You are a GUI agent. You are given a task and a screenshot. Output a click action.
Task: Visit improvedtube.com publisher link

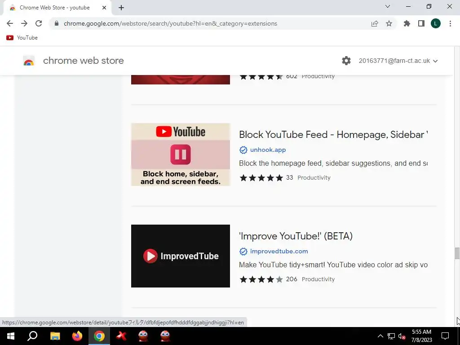click(279, 252)
